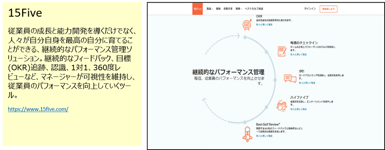Open もっと詳しく知る under ハイファイブ
385x150 pixels.
tap(298, 109)
